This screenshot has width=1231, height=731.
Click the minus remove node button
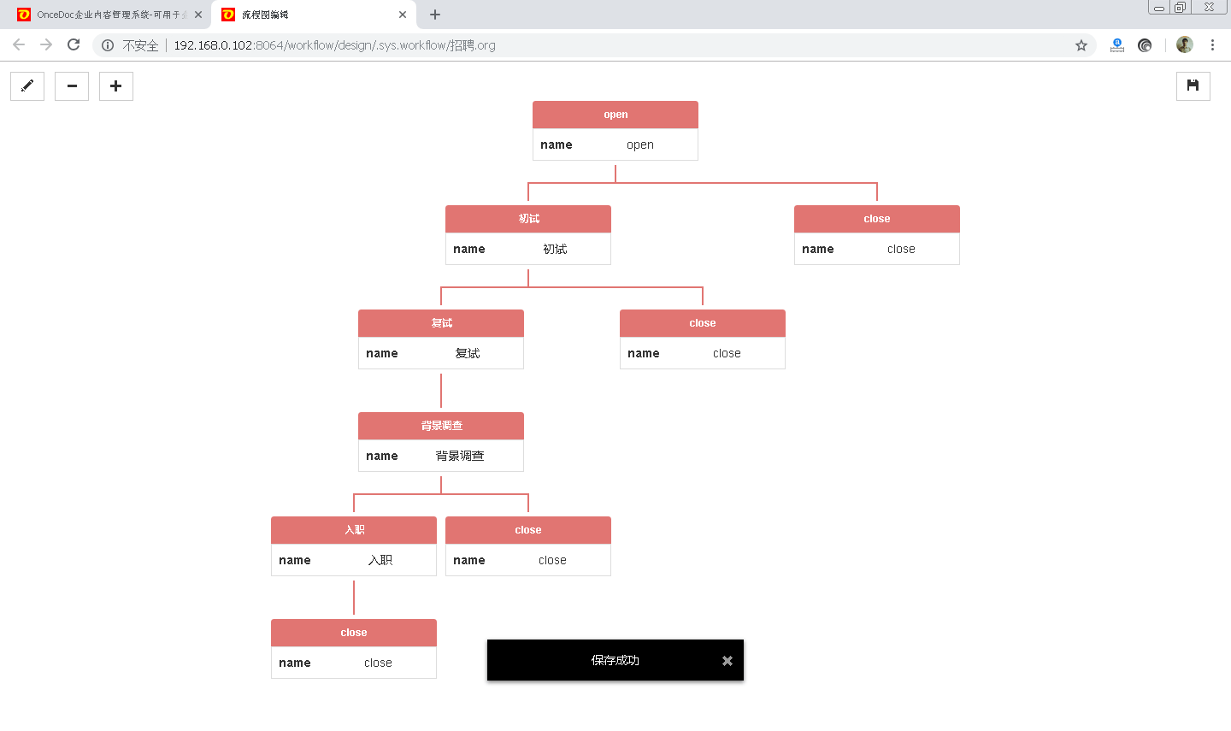click(72, 86)
